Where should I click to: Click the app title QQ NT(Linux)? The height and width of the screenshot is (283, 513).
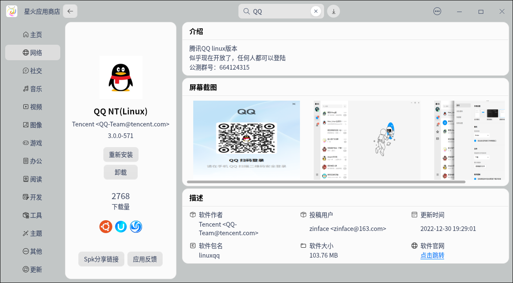click(x=121, y=111)
